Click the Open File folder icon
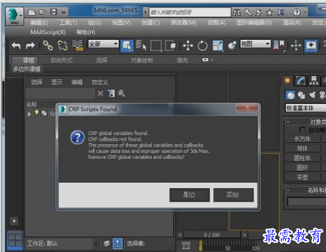Viewport: 326px width, 252px height. point(43,12)
